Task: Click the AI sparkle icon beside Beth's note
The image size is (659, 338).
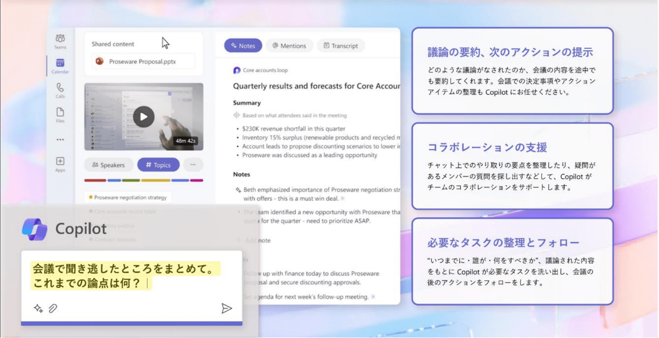Action: 238,190
